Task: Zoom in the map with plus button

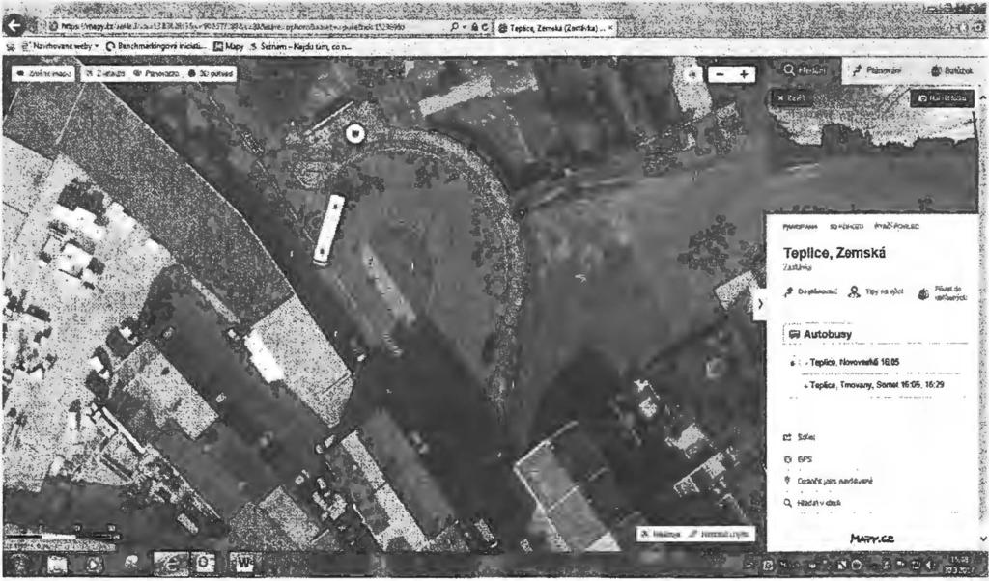Action: pyautogui.click(x=745, y=74)
